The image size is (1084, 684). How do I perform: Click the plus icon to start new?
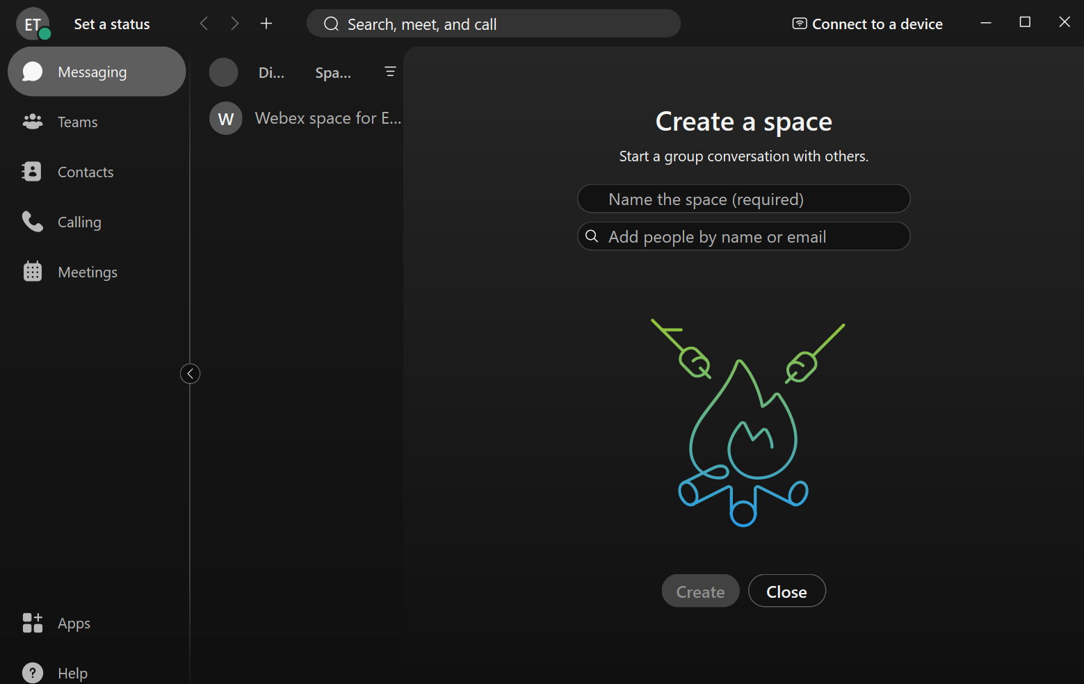[x=266, y=24]
